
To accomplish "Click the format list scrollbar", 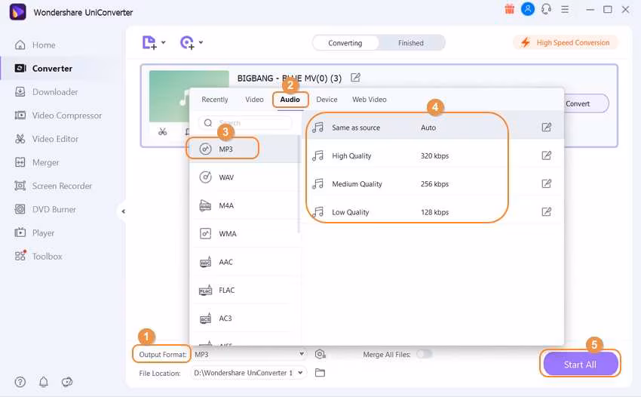I will 299,184.
